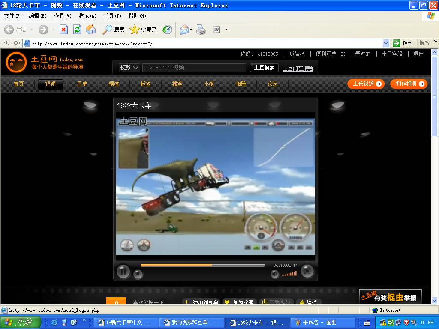This screenshot has width=439, height=329.
Task: Open the IE History icon
Action: click(x=168, y=30)
